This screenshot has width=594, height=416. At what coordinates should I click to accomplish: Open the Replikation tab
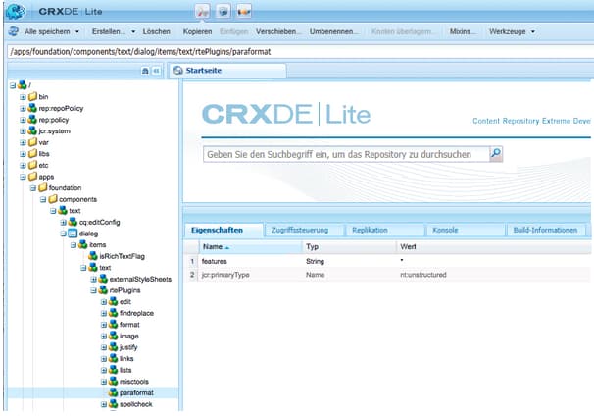pos(384,230)
